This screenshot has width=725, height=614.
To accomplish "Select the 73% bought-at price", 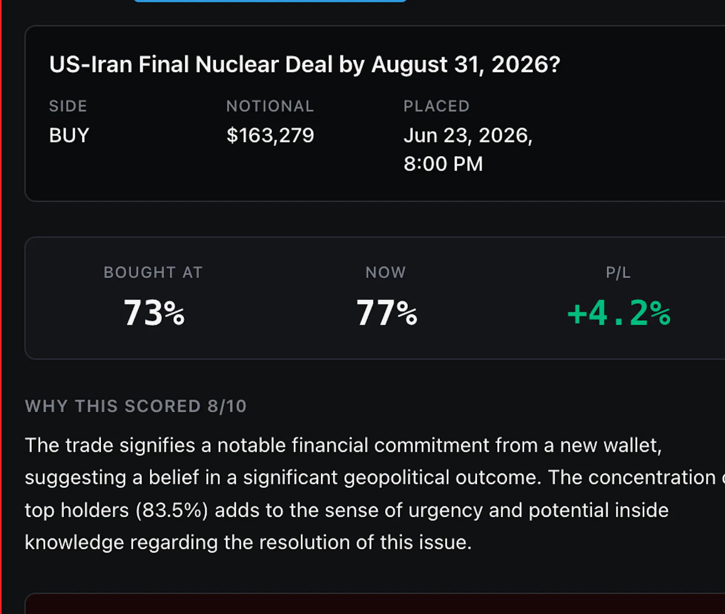I will pos(154,313).
